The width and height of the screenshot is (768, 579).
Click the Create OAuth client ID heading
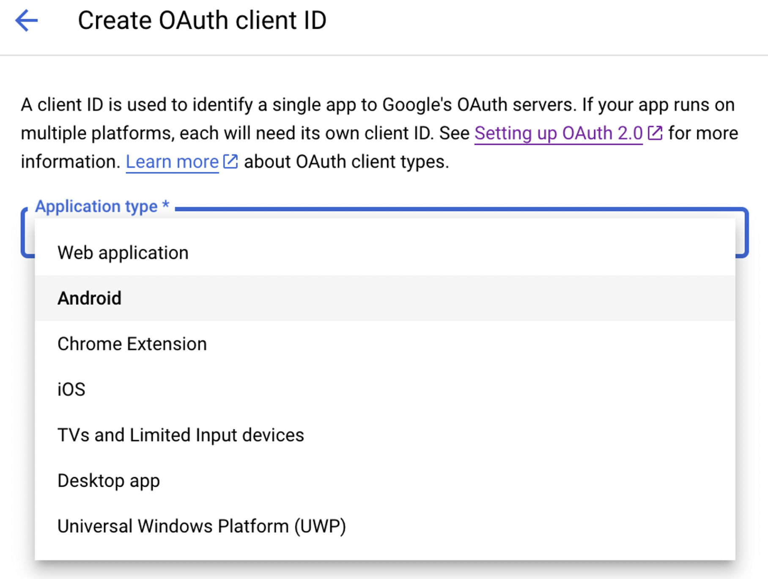point(202,20)
